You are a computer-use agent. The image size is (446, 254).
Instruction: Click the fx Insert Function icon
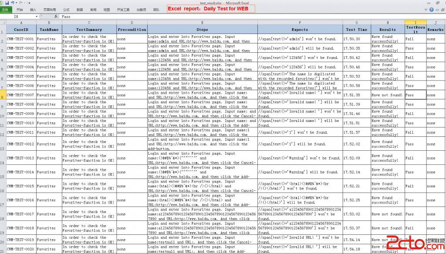pyautogui.click(x=56, y=17)
